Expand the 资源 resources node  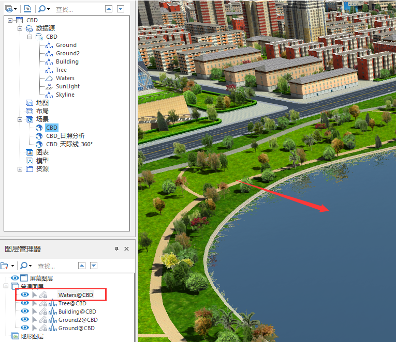pyautogui.click(x=20, y=169)
